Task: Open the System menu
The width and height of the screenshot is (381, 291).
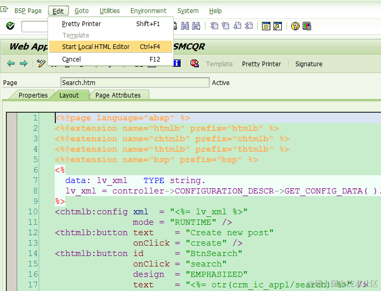Action: pos(188,11)
